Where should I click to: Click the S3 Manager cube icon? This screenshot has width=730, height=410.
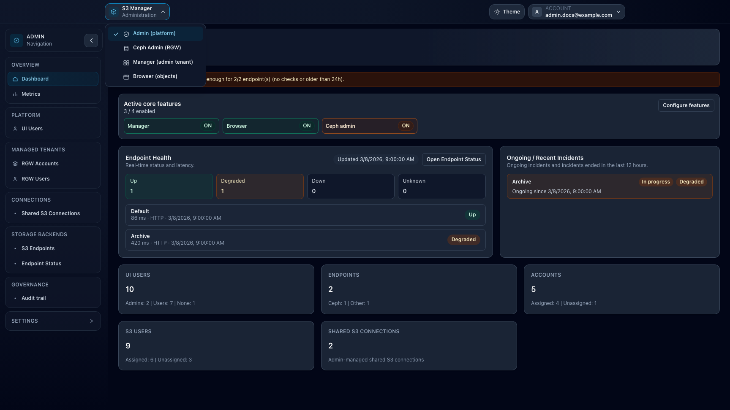[113, 11]
